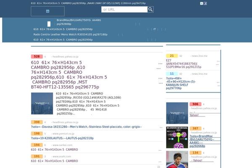
Task: Open the www.asahi.com CAMBRO headline
Action: (55, 161)
